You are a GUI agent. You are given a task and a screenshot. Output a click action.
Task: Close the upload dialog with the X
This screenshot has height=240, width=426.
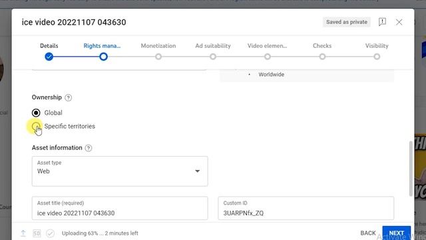tap(399, 22)
